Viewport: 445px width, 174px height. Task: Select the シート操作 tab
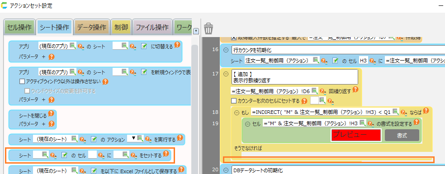click(54, 27)
